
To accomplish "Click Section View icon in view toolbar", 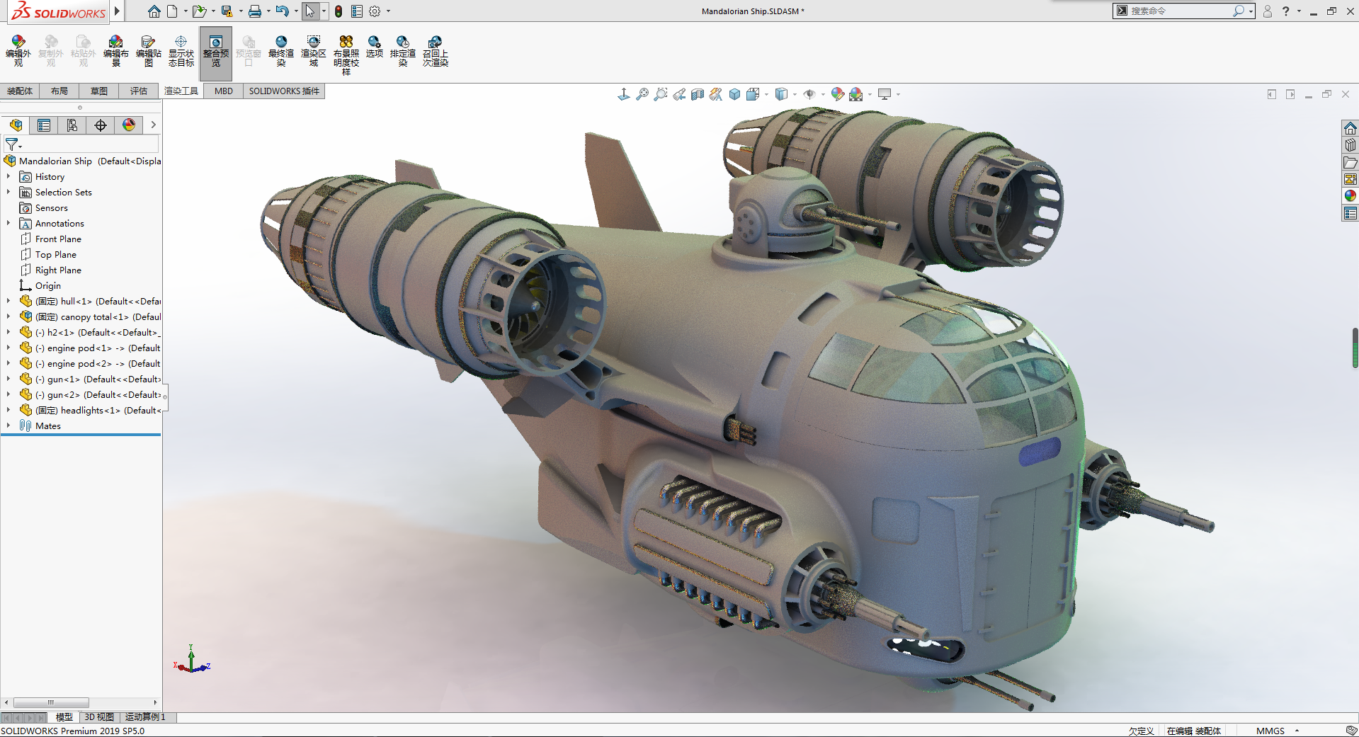I will [698, 94].
